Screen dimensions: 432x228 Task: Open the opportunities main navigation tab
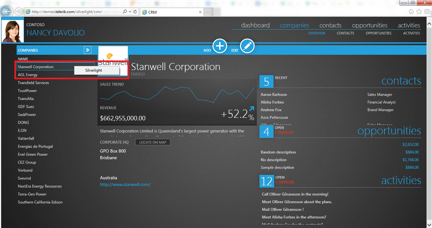coord(370,25)
